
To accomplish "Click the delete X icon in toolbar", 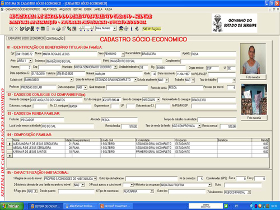I will coord(16,29).
